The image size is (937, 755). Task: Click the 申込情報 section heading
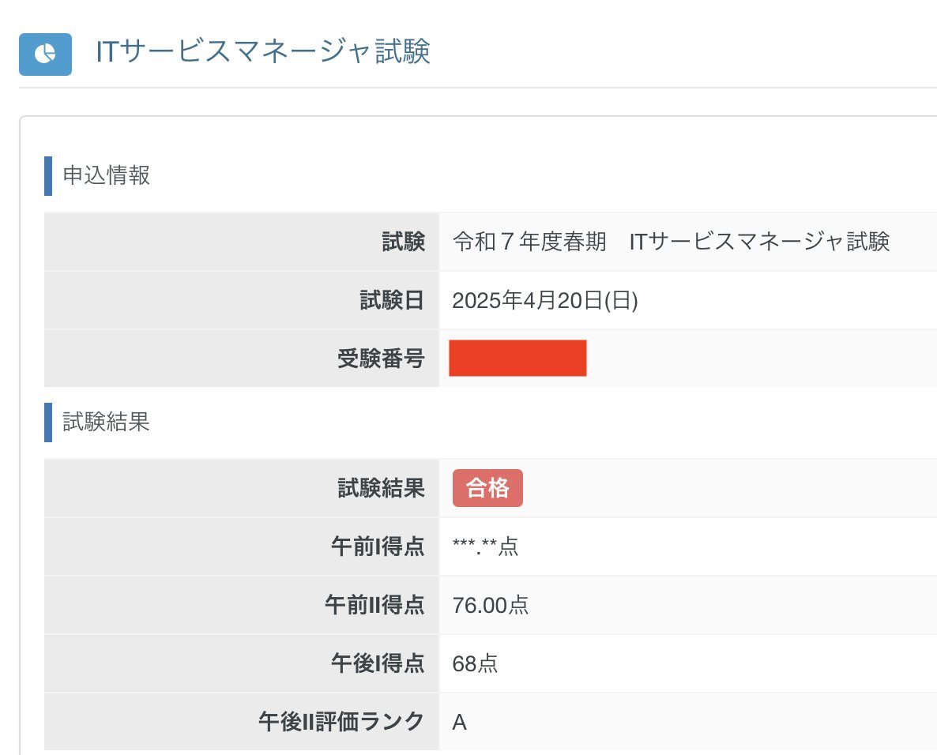pos(107,175)
